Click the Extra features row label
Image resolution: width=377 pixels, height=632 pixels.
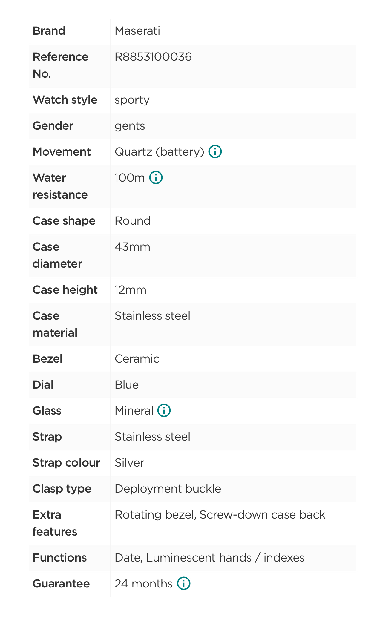[x=55, y=523]
